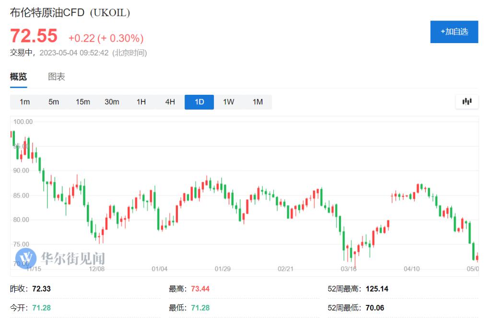Click the candlestick chart type icon
Image resolution: width=491 pixels, height=326 pixels.
point(467,101)
